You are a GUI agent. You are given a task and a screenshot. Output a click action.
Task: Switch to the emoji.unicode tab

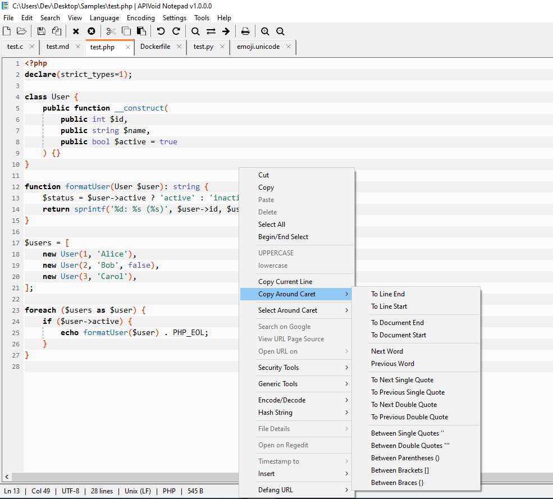tap(258, 47)
